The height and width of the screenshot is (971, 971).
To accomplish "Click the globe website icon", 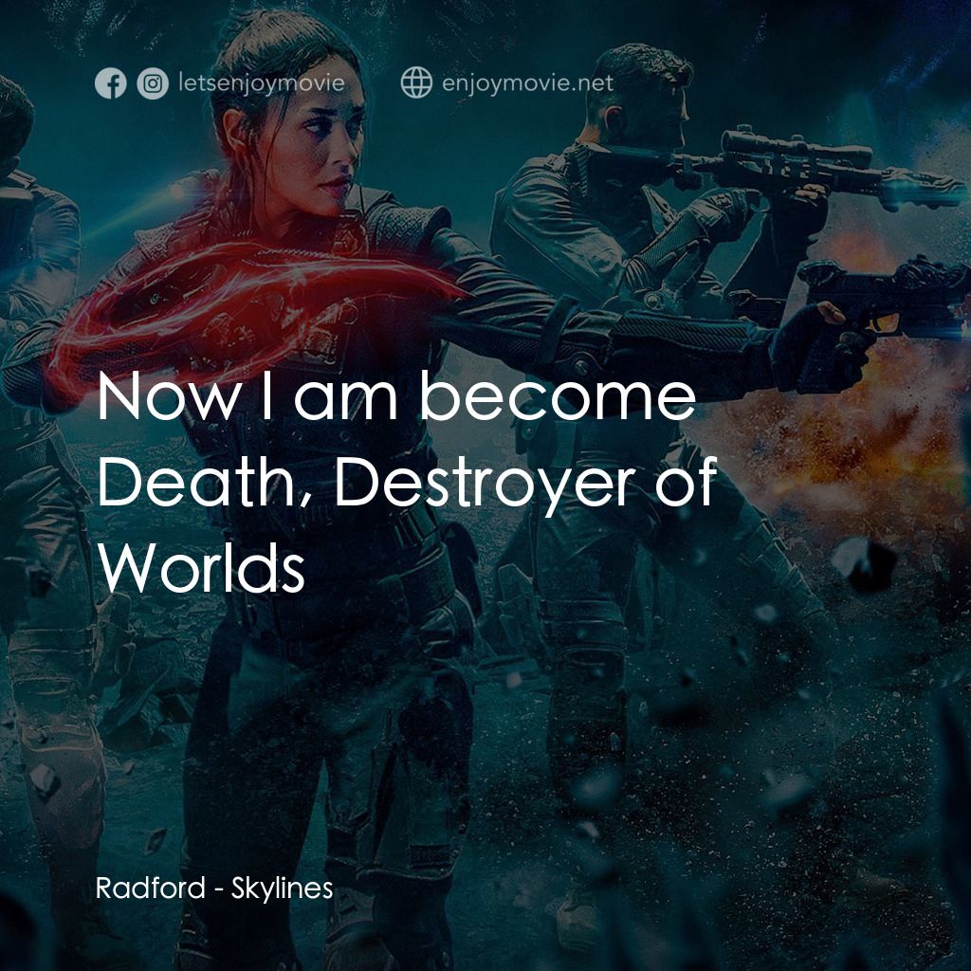I will (x=416, y=83).
